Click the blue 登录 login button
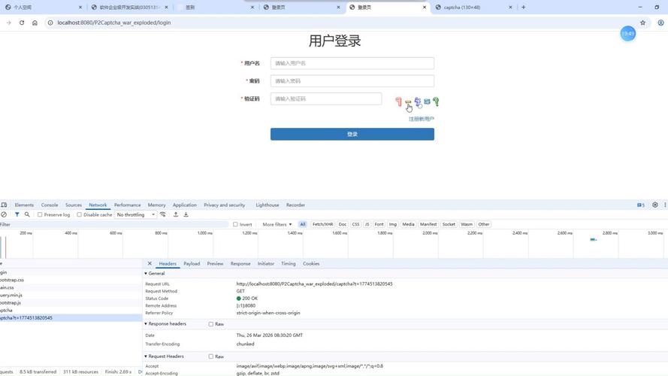This screenshot has height=376, width=668. (352, 134)
